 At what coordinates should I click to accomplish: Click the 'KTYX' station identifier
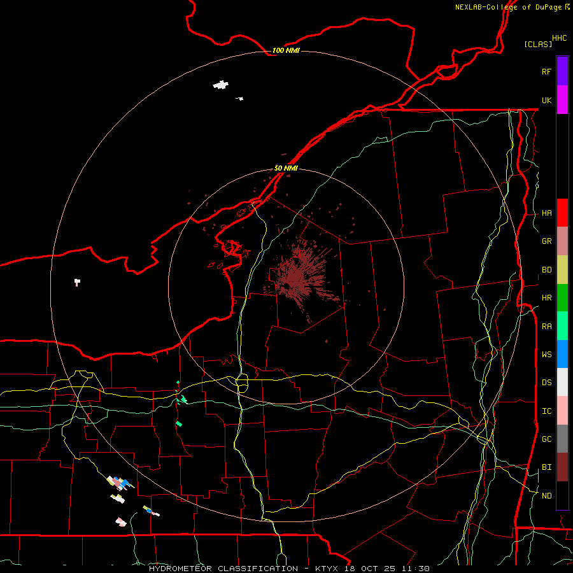point(327,569)
